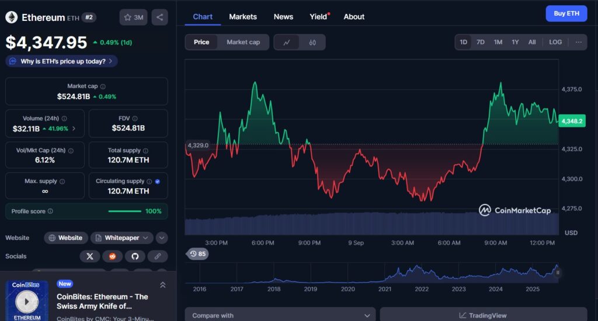Click the Buy ETH button
598x321 pixels.
[x=566, y=13]
